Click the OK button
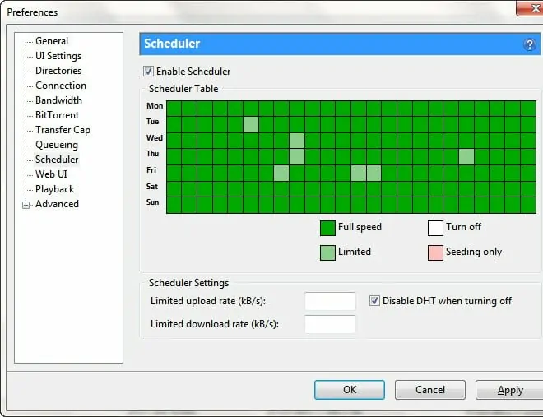 [x=350, y=390]
